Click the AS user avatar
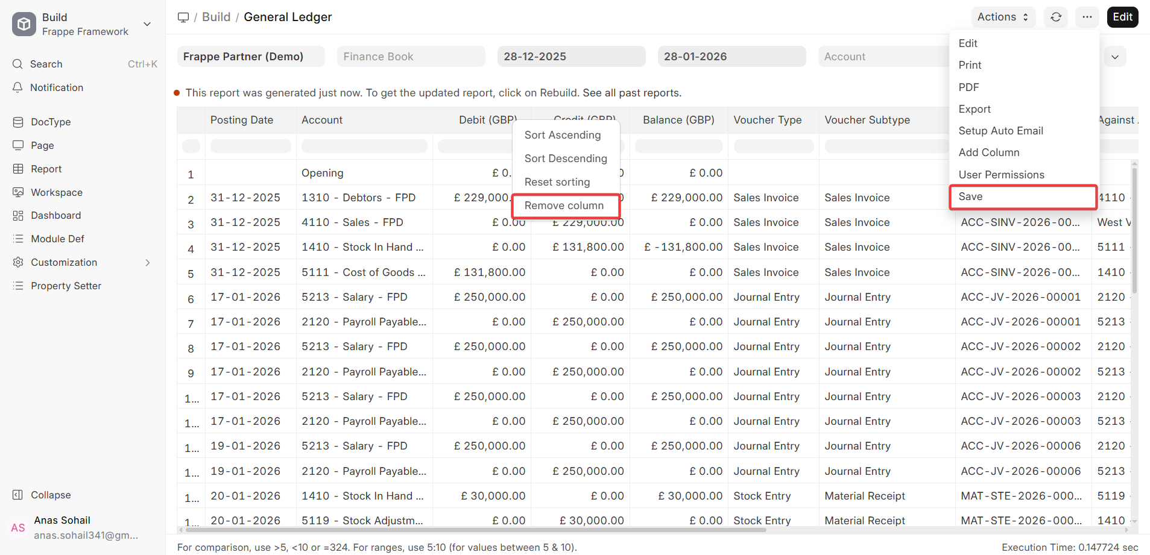The height and width of the screenshot is (555, 1150). pos(18,528)
